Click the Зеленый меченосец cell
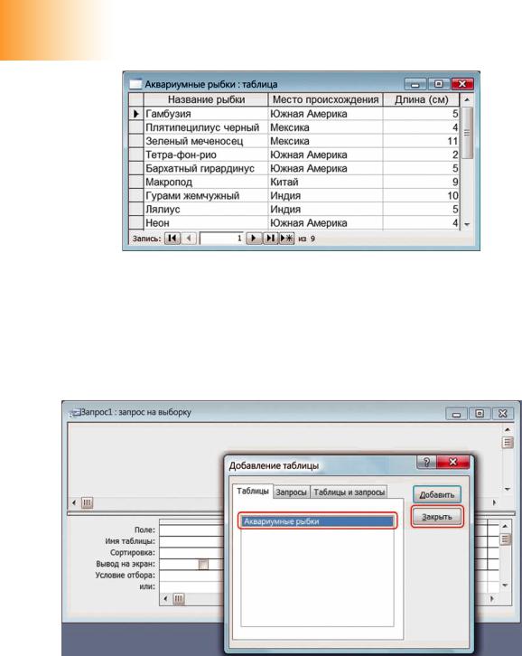Viewport: 522px width, 656px height. tap(206, 141)
